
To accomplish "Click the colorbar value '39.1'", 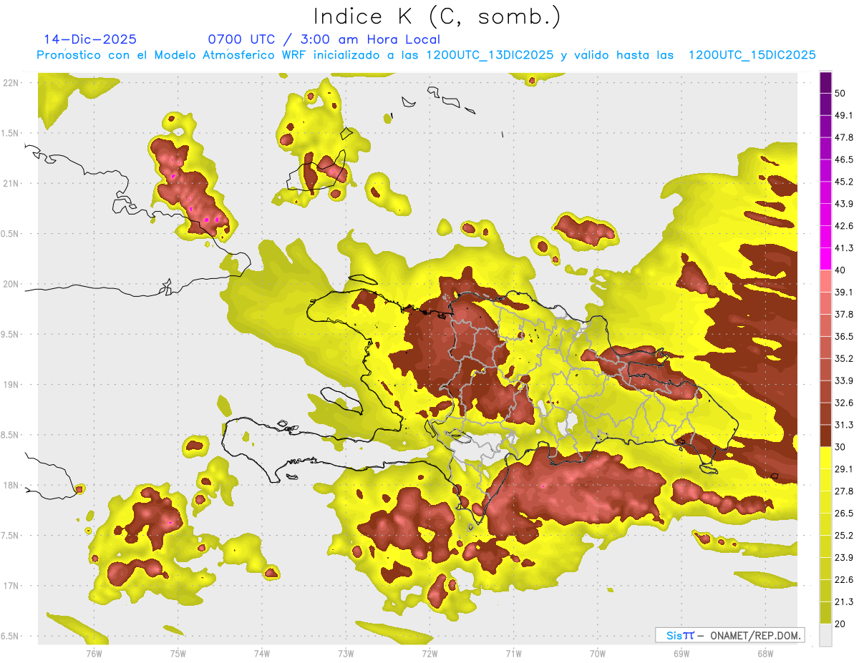I will click(x=844, y=292).
